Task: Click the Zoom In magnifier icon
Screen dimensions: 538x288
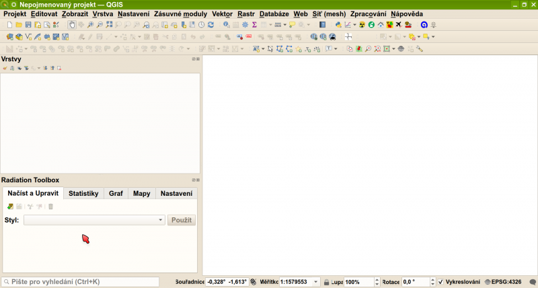Action: click(x=90, y=24)
